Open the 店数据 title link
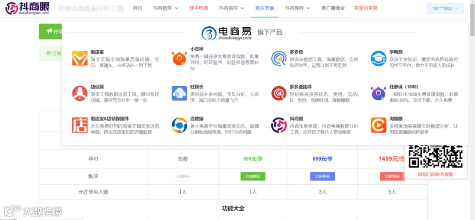 pos(197,119)
